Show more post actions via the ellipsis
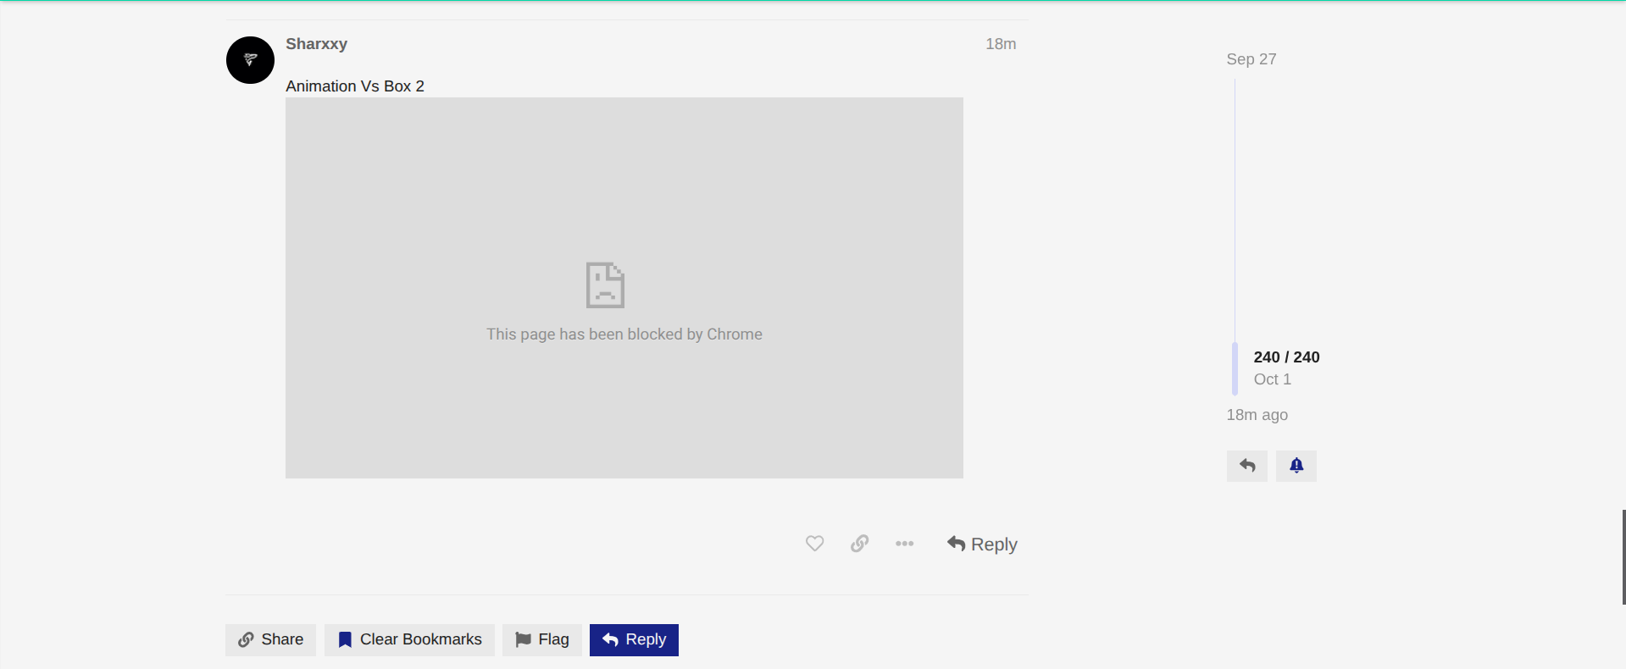Viewport: 1626px width, 669px height. (904, 544)
